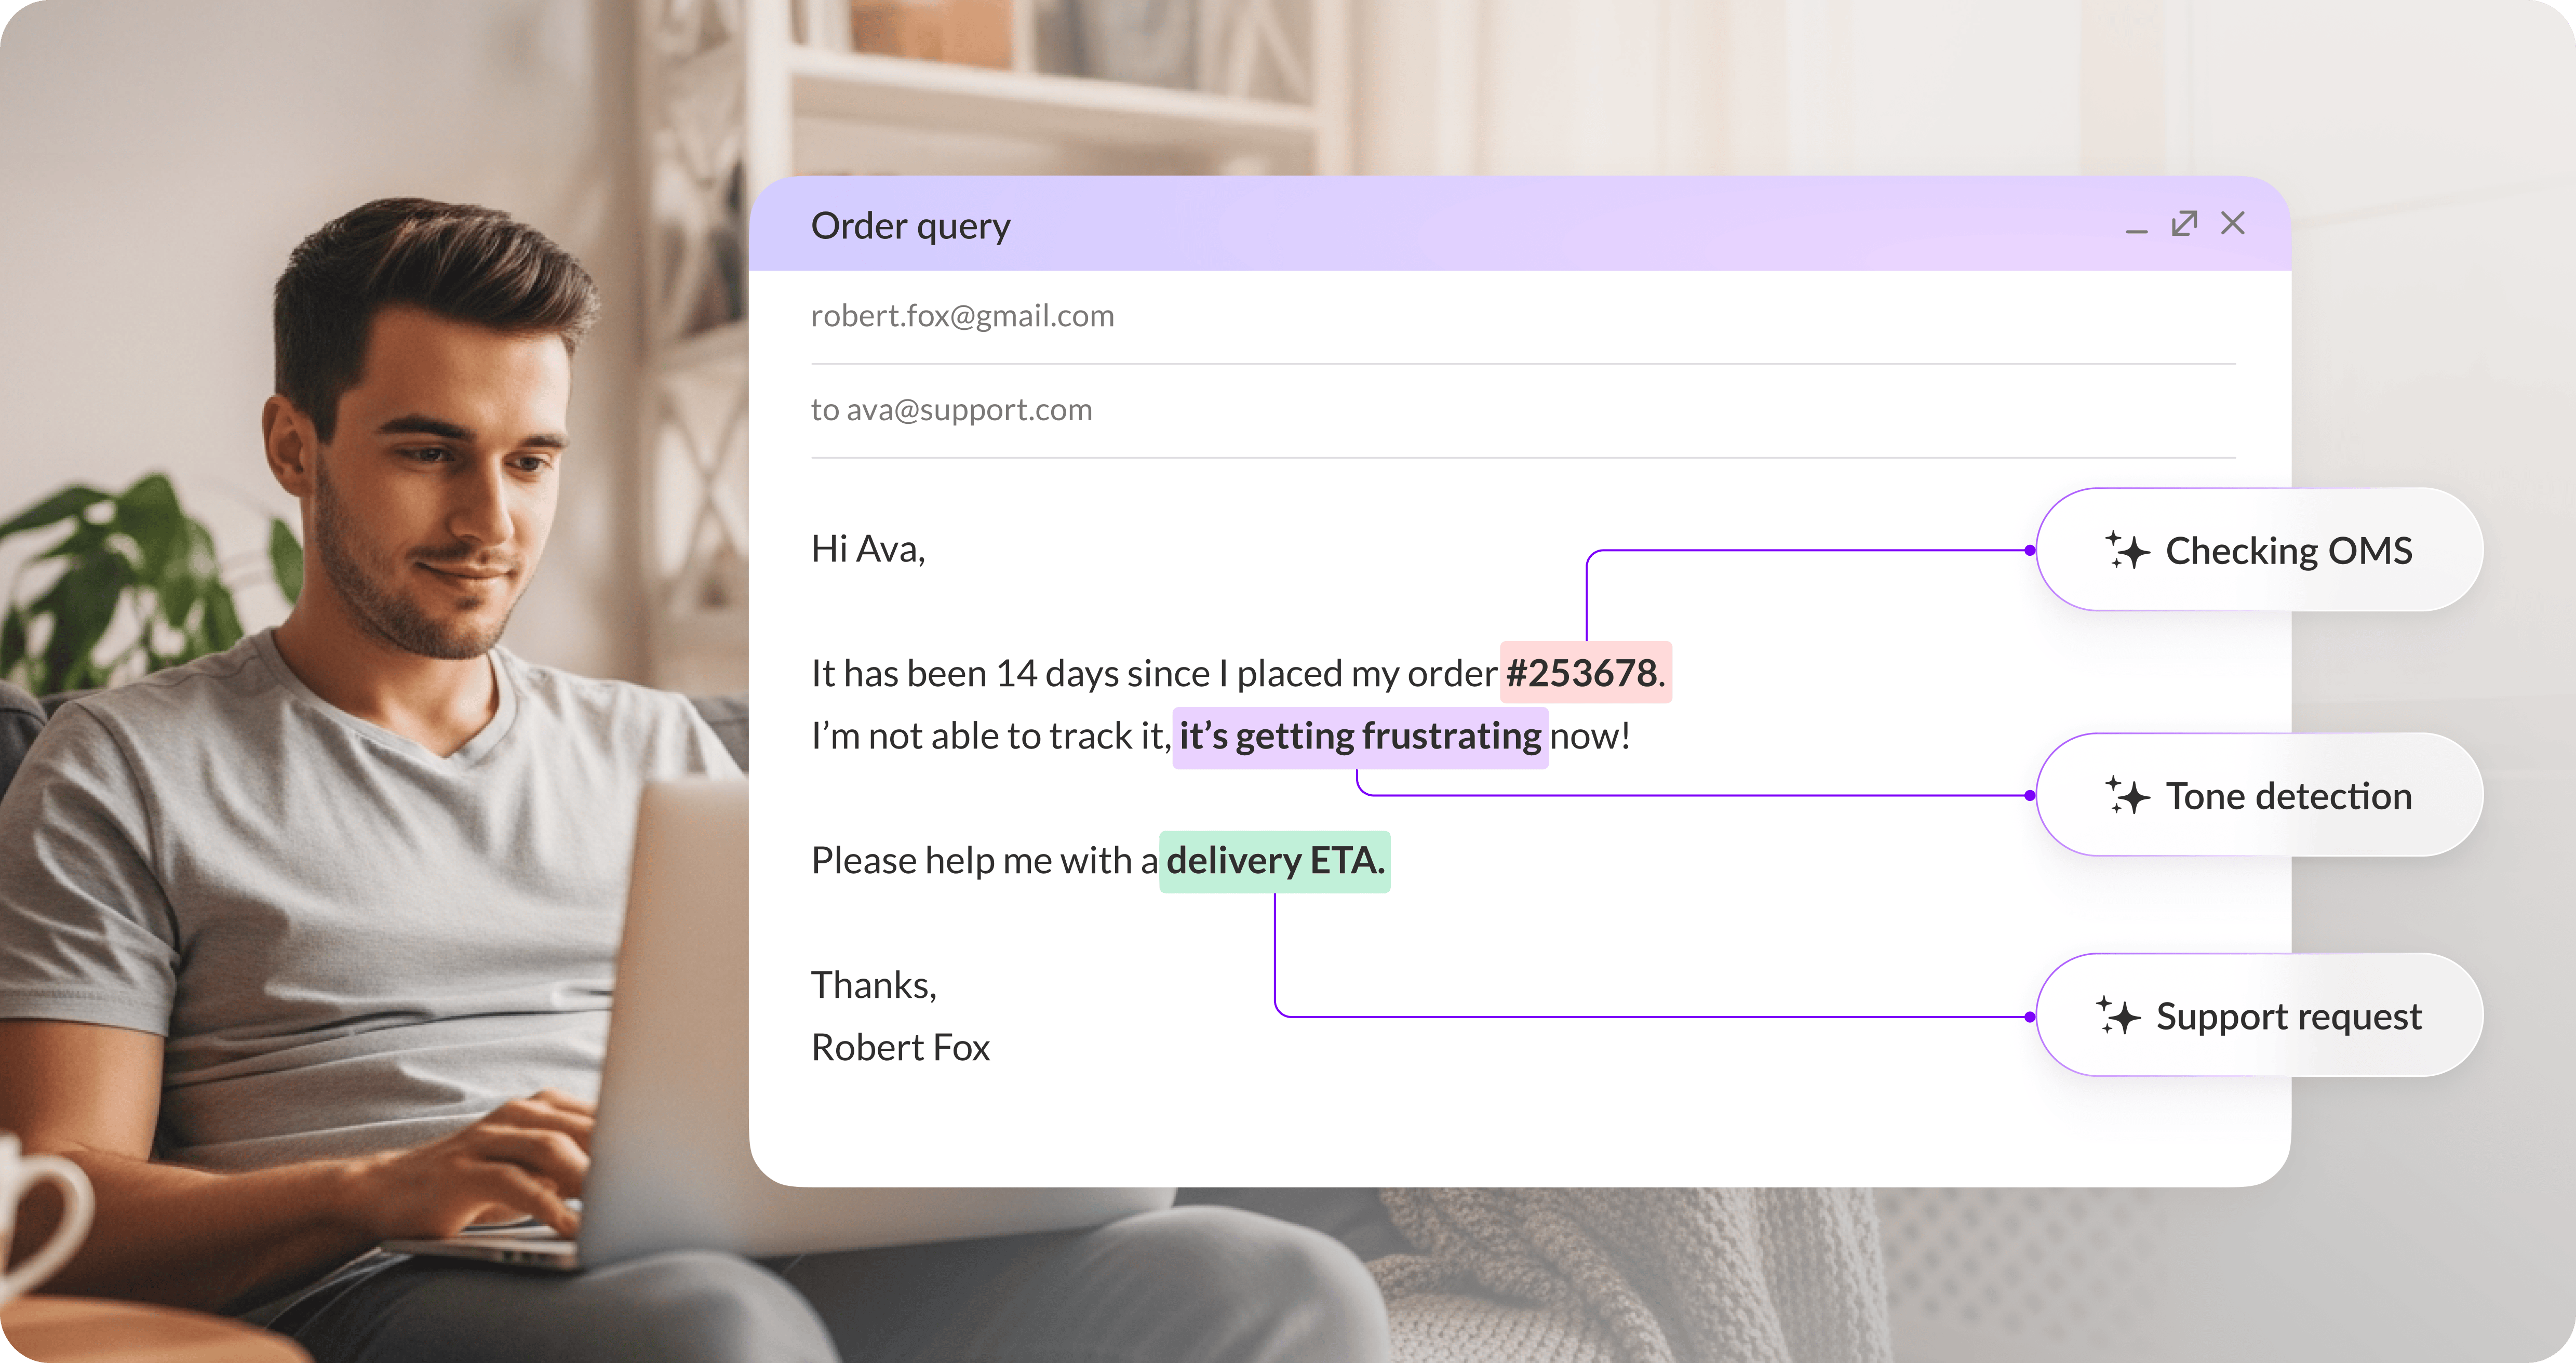Click the connector dot on the Support request pill
This screenshot has width=2576, height=1363.
tap(2030, 1017)
